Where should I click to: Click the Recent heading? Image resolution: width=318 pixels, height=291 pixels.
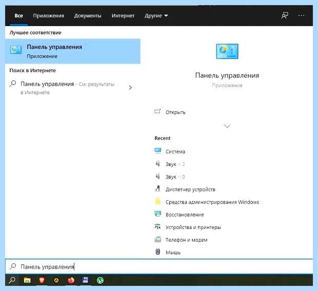162,138
